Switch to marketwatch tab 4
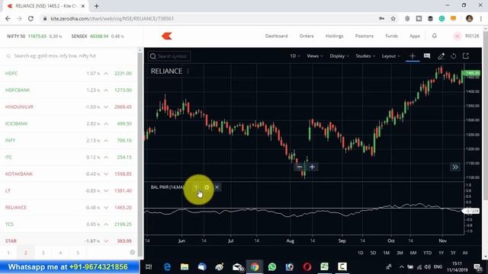The width and height of the screenshot is (488, 274). click(60, 253)
